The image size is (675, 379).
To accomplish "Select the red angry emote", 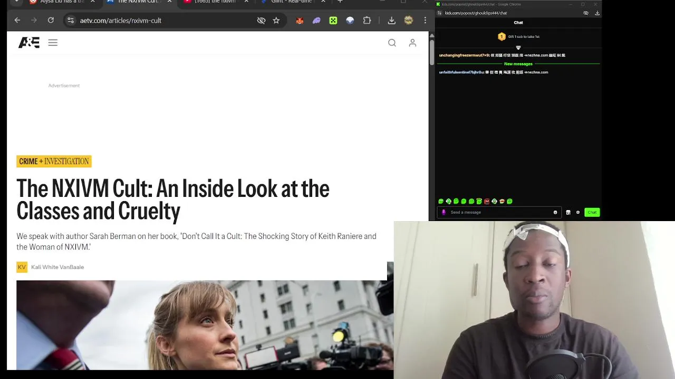I will click(487, 201).
